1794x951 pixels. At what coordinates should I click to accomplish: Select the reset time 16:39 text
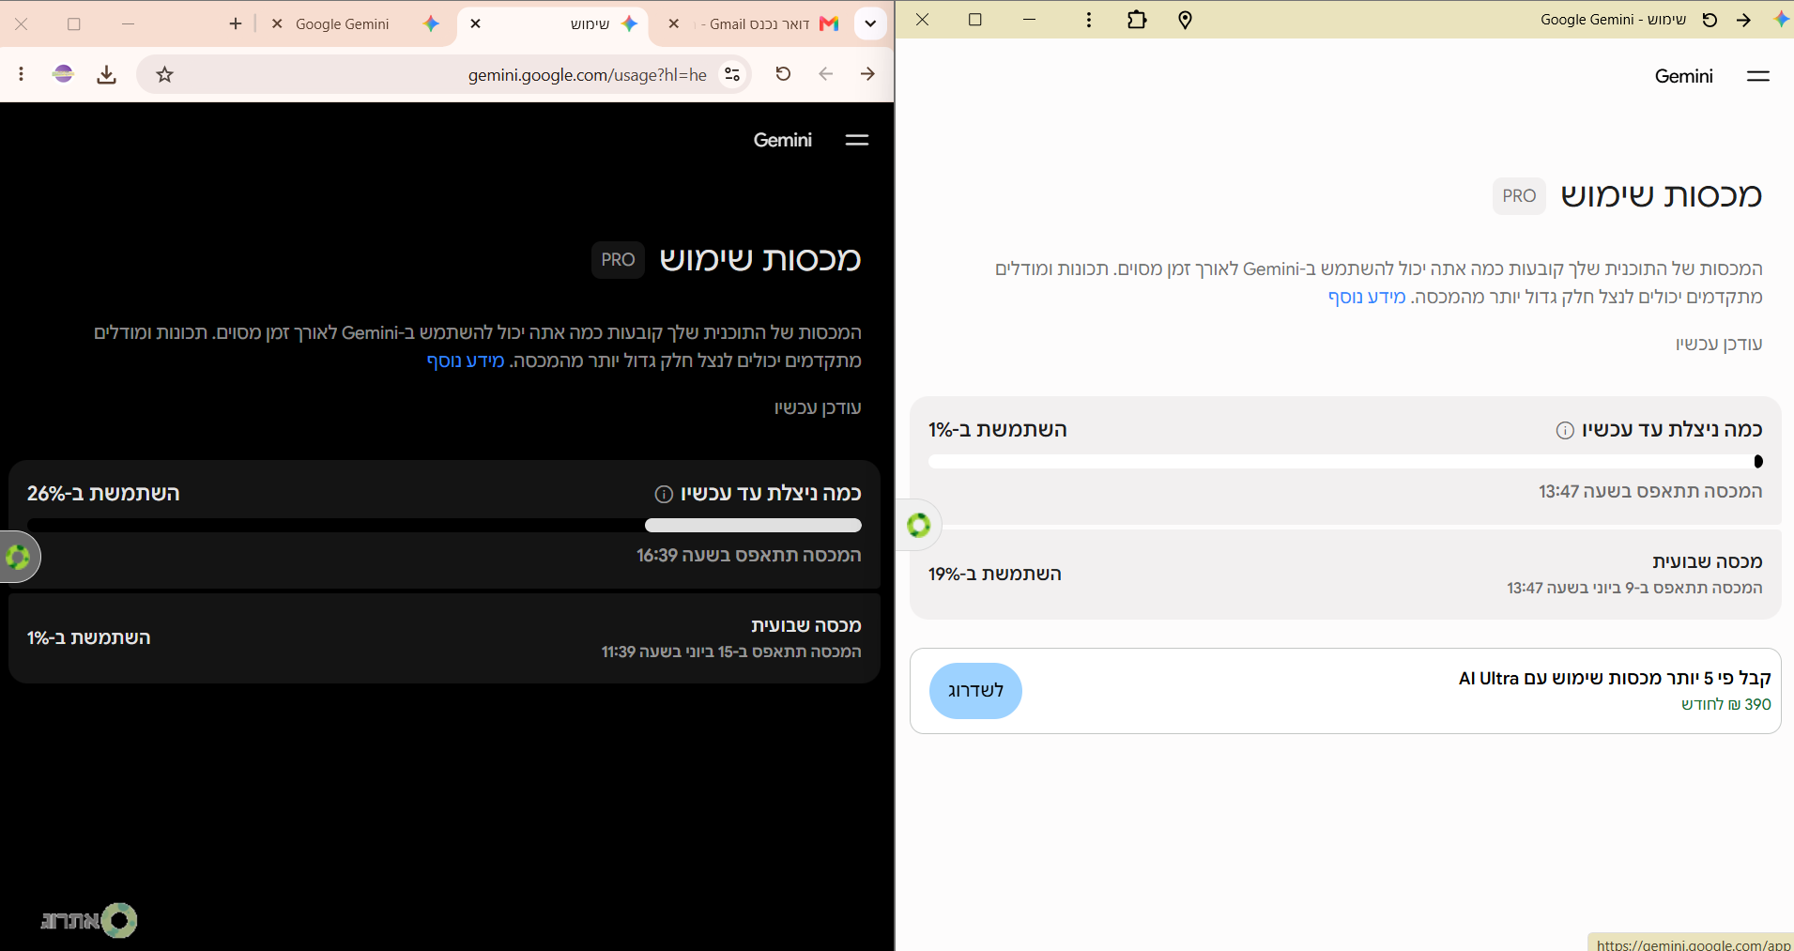(749, 555)
